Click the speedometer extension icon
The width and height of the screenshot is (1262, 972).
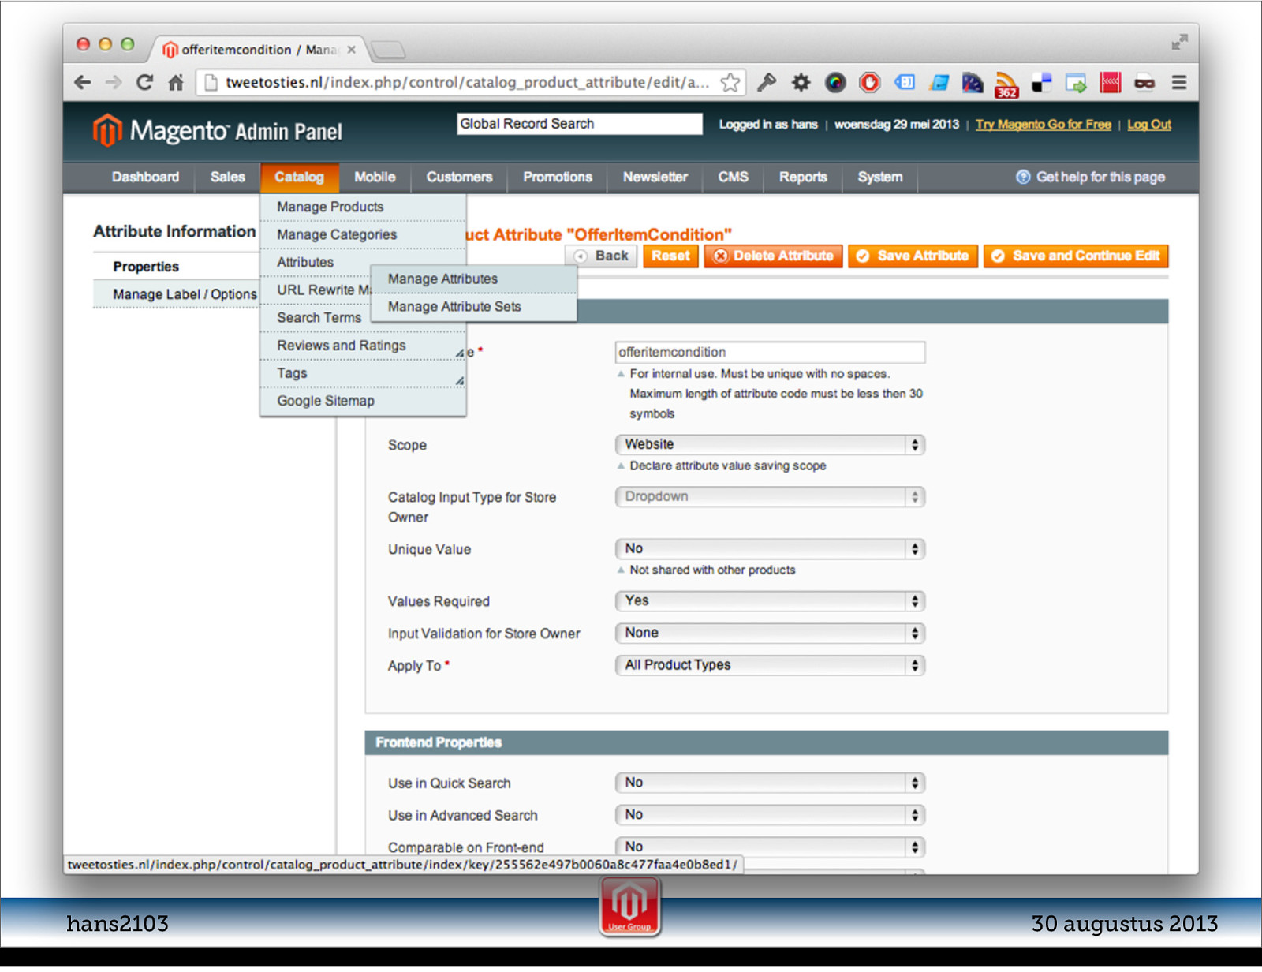tap(973, 82)
